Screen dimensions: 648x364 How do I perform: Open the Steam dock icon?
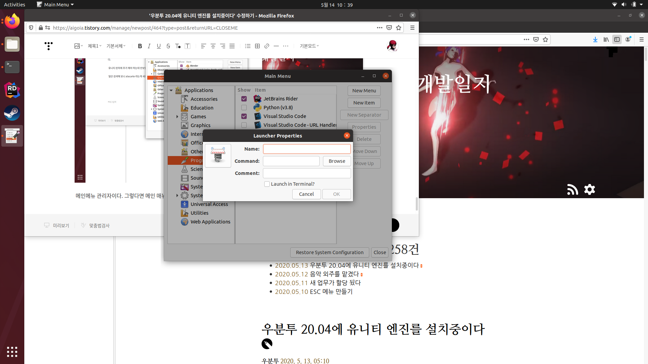12,113
